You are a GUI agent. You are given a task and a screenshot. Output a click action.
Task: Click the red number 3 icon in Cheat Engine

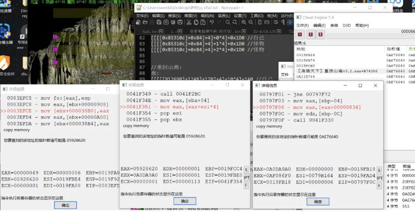click(x=320, y=34)
